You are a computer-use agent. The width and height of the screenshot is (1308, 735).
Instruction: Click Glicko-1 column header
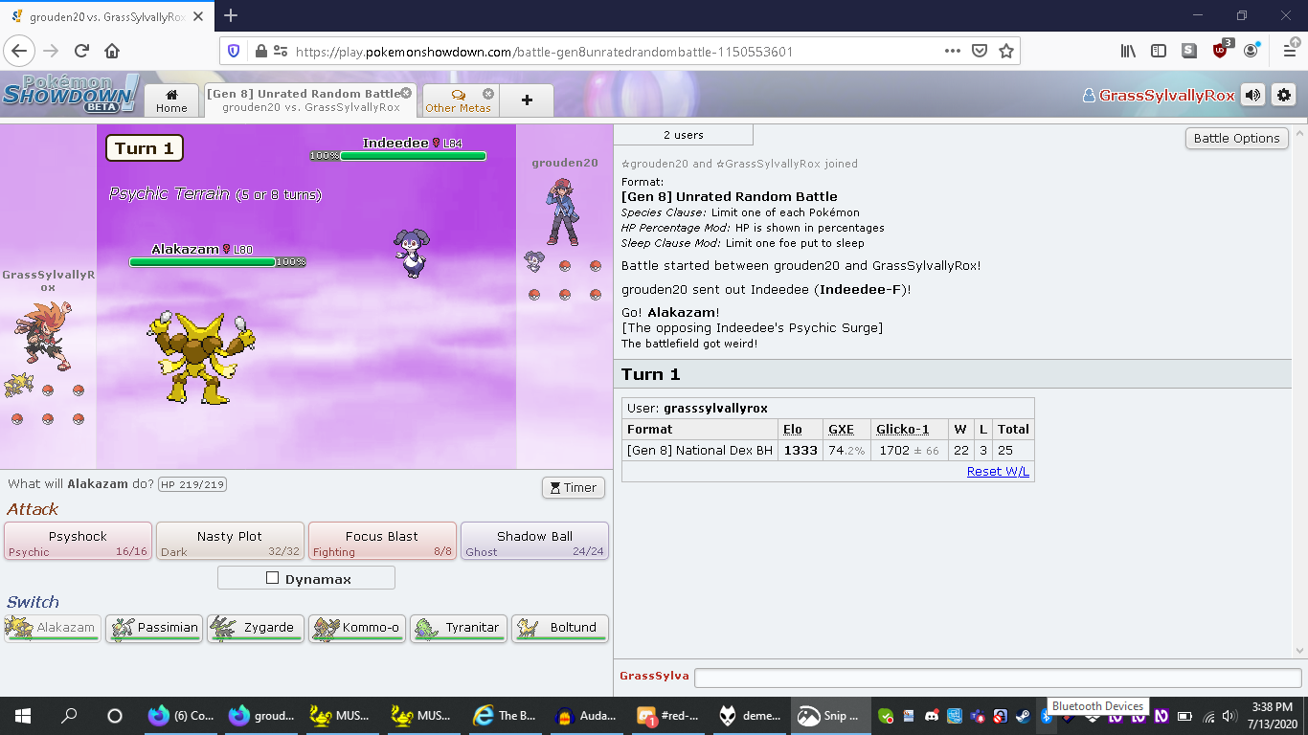[x=902, y=429]
